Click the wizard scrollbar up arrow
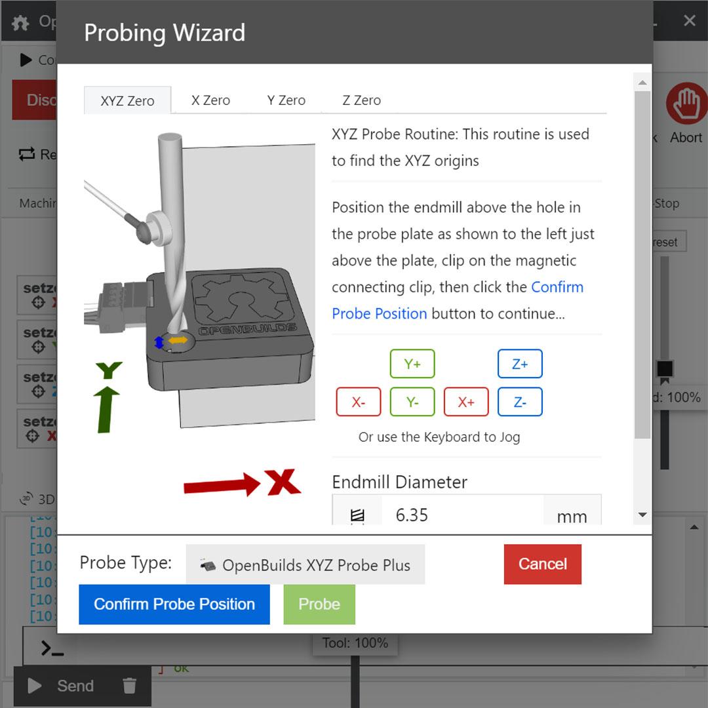 pos(642,83)
